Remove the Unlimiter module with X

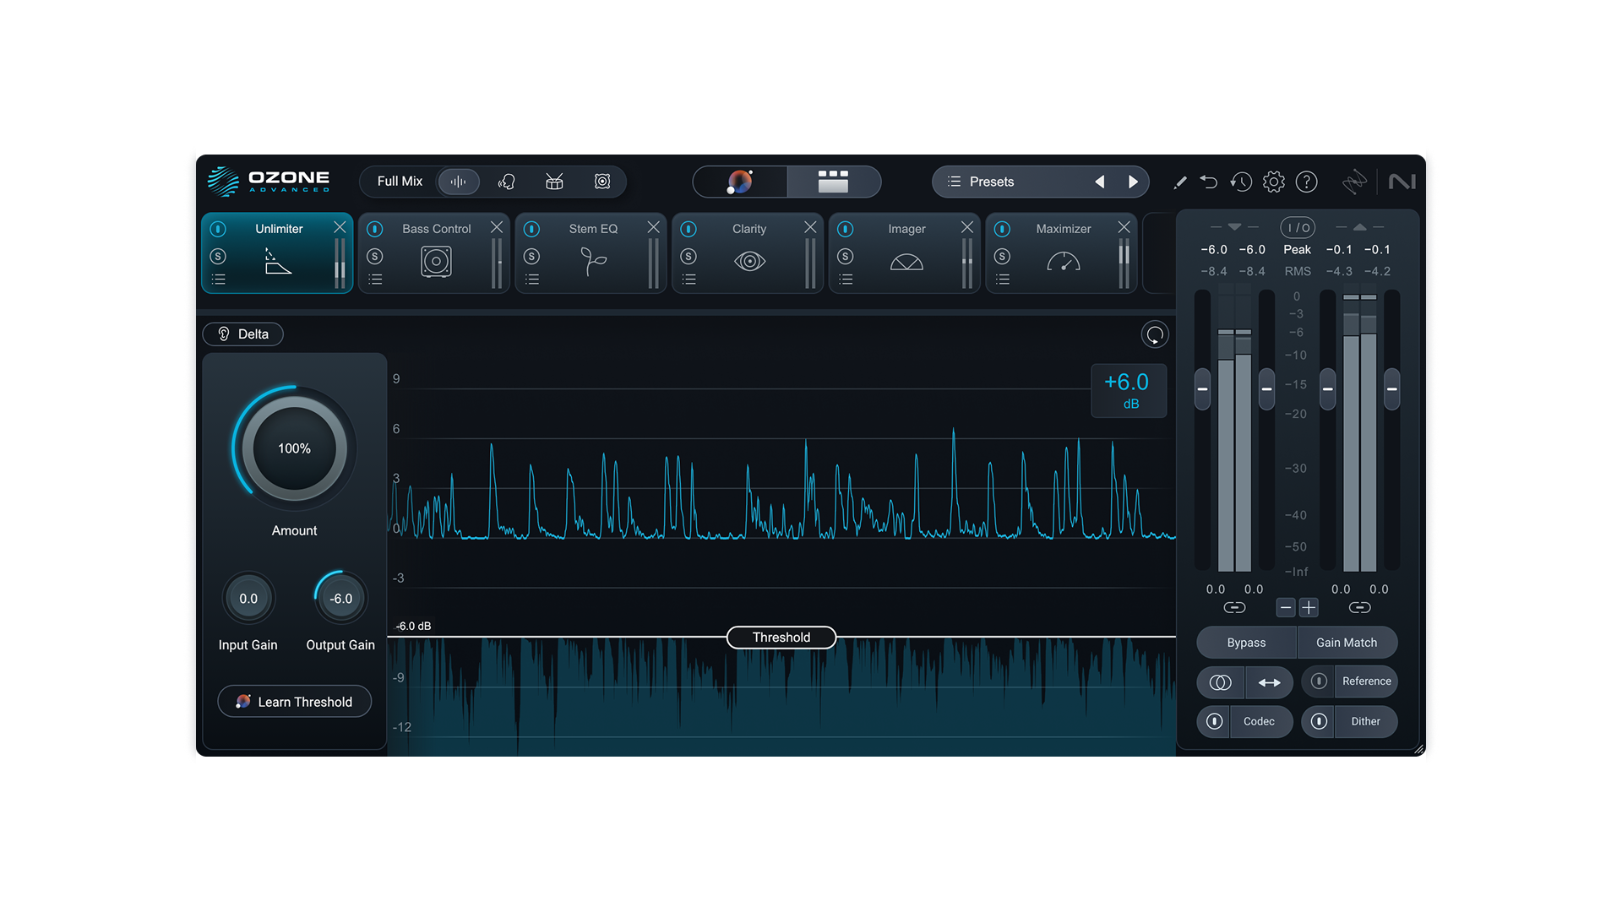pos(340,227)
